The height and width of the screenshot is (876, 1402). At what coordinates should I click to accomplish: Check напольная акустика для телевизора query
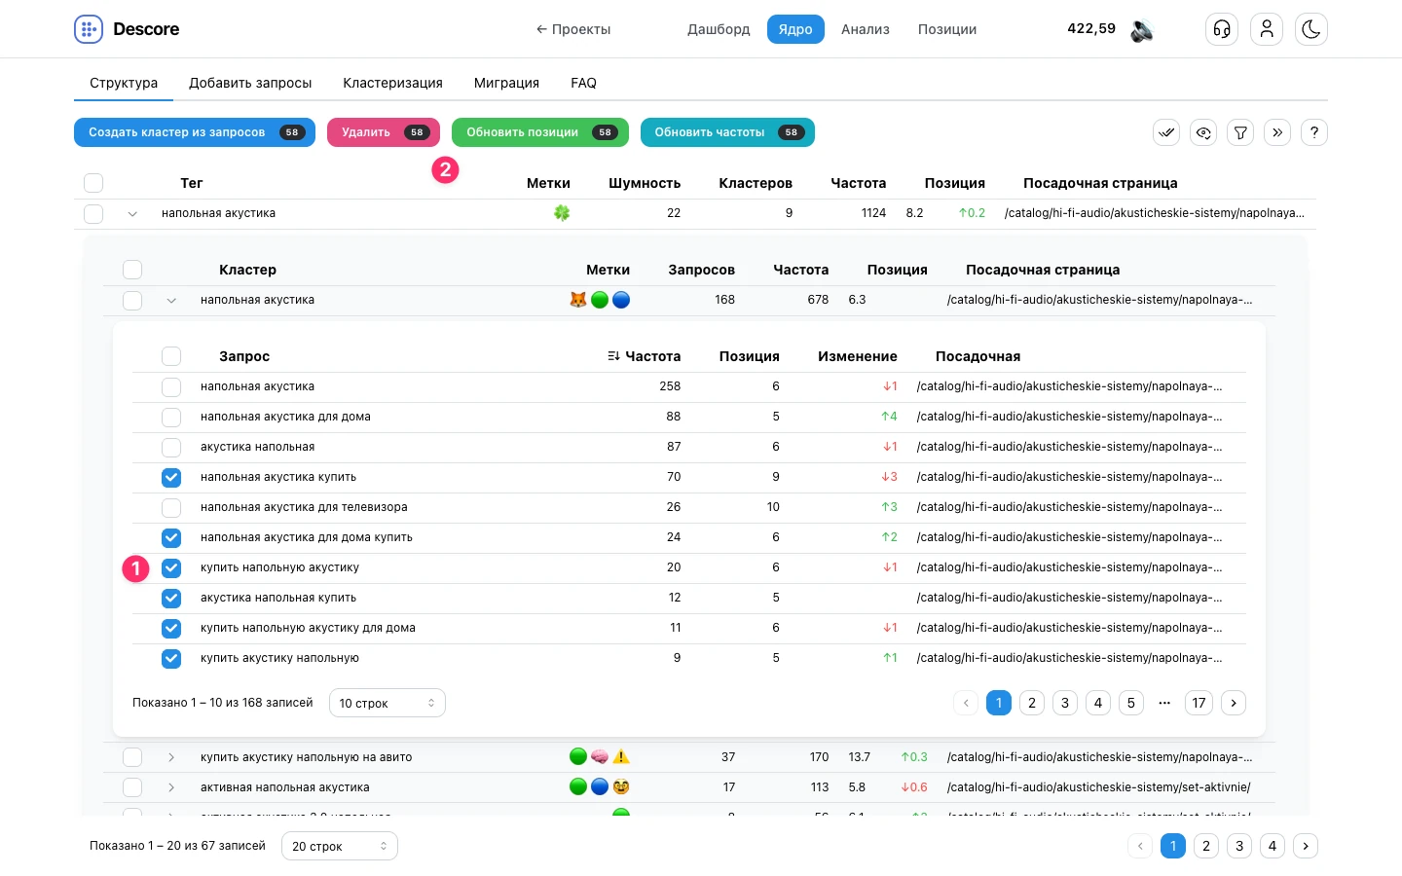[171, 507]
